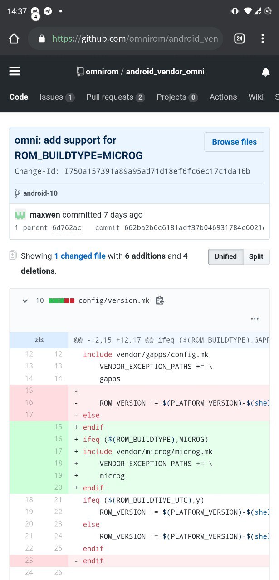Open the tab switcher showing 24 tabs
The height and width of the screenshot is (580, 279).
point(240,39)
